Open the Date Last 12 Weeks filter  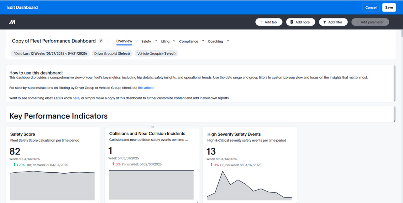(50, 53)
